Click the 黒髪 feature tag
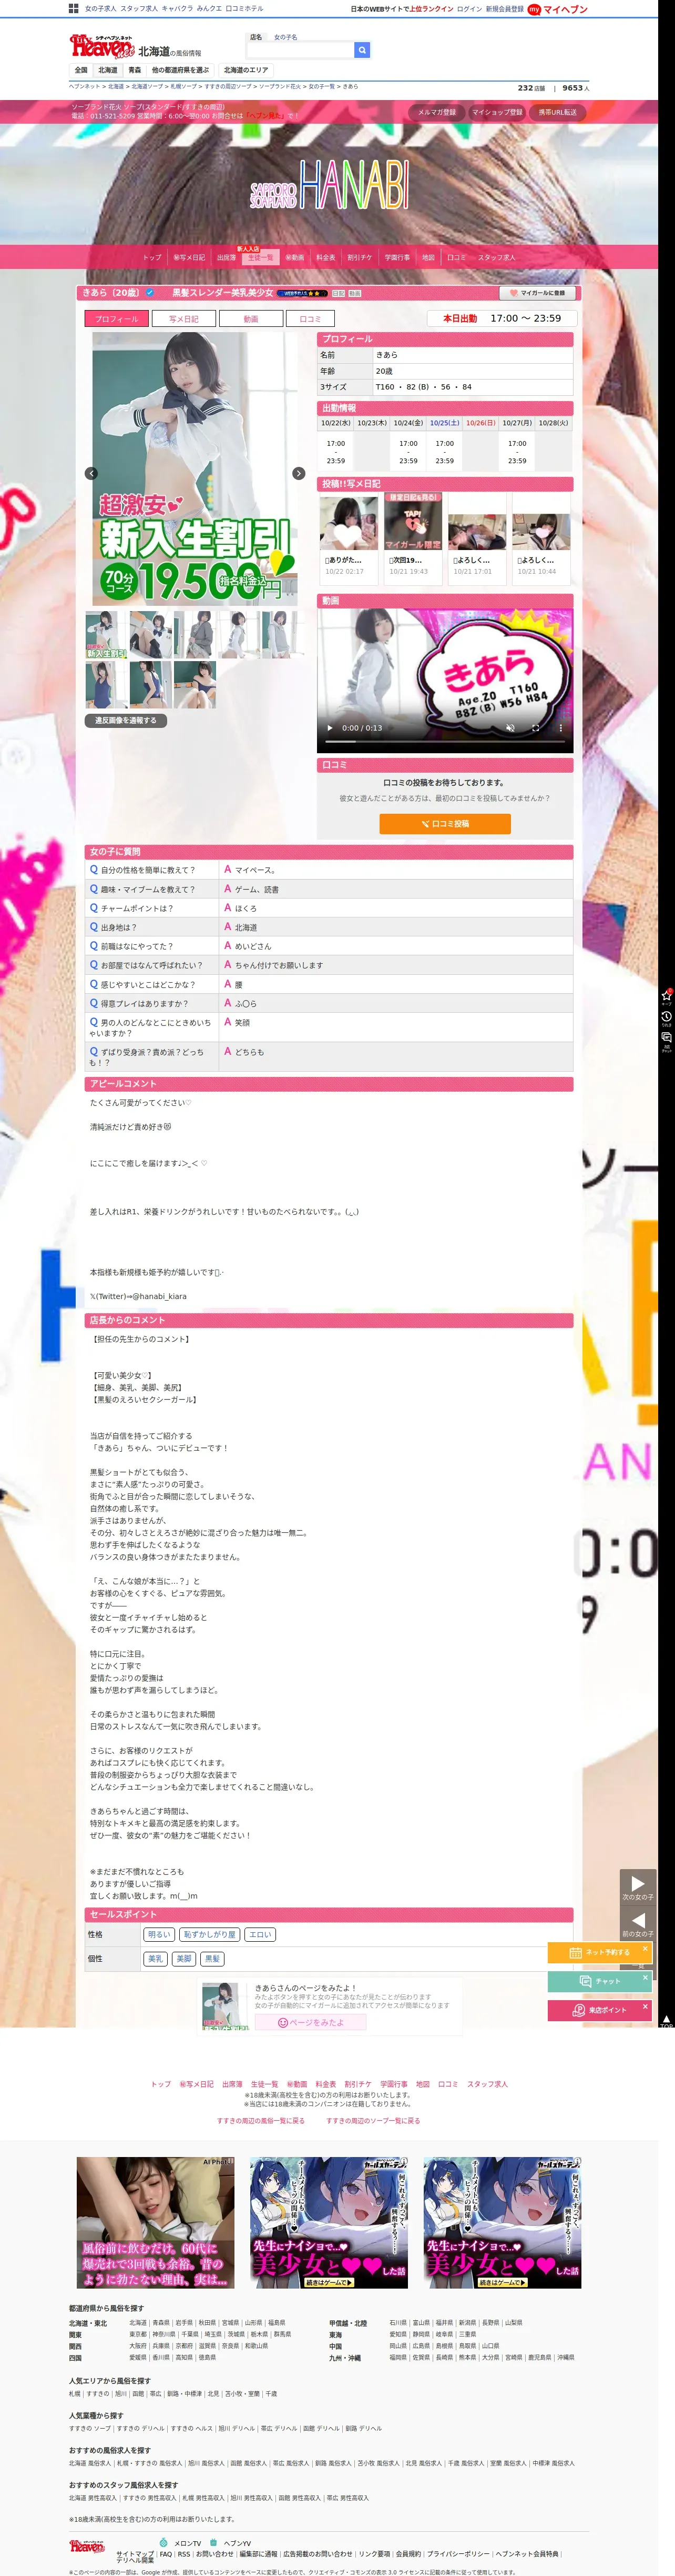This screenshot has width=675, height=2576. pos(212,1959)
